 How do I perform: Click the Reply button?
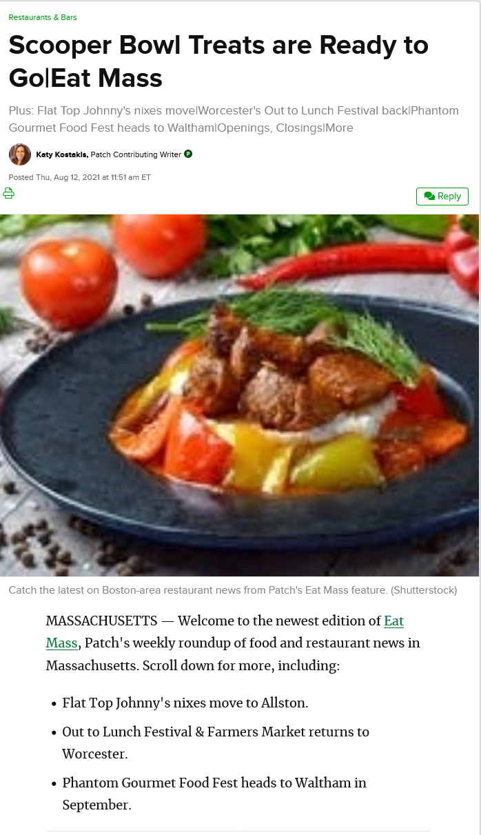[x=442, y=197]
